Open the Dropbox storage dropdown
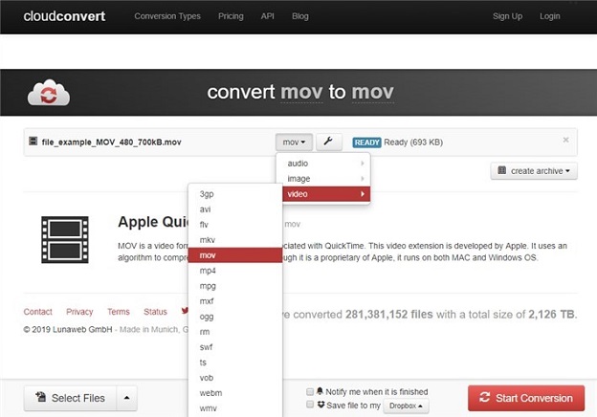The image size is (597, 417). coord(406,406)
